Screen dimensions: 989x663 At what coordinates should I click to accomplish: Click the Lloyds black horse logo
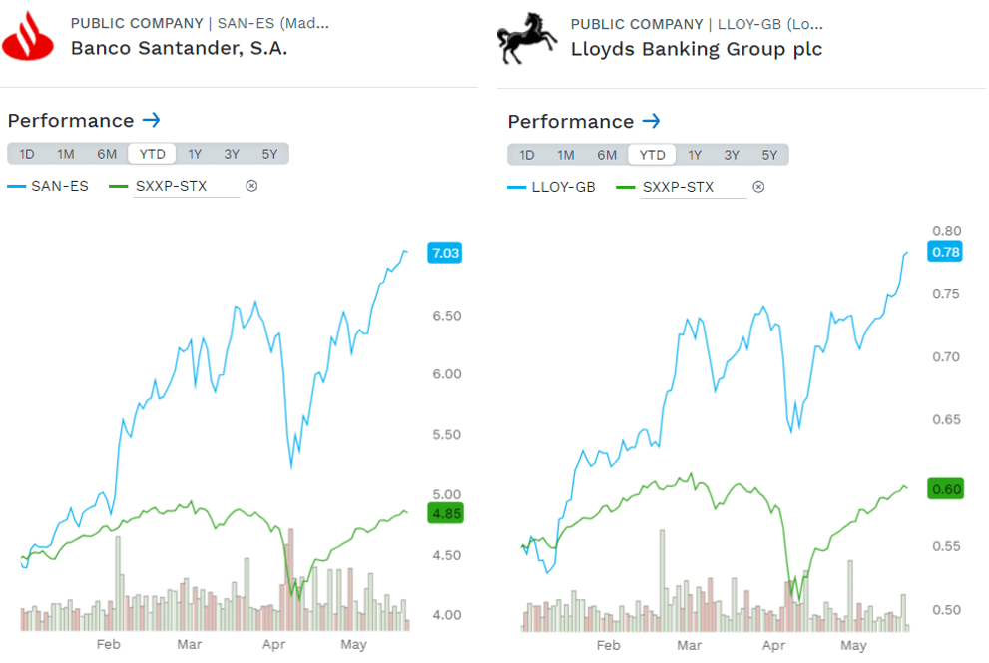(x=527, y=39)
